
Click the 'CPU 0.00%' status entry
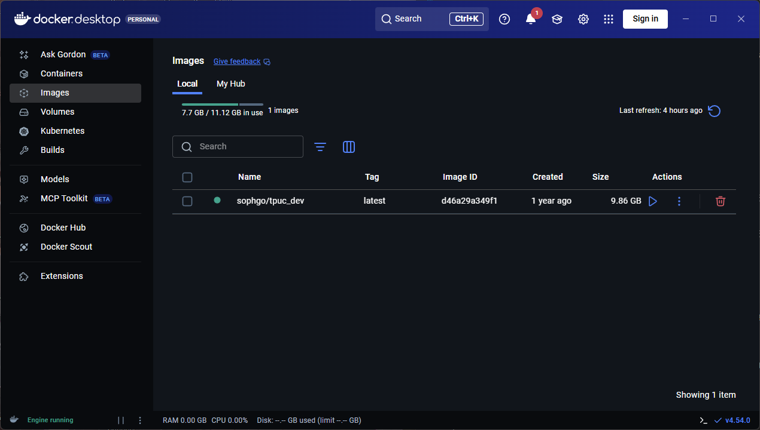click(x=230, y=420)
